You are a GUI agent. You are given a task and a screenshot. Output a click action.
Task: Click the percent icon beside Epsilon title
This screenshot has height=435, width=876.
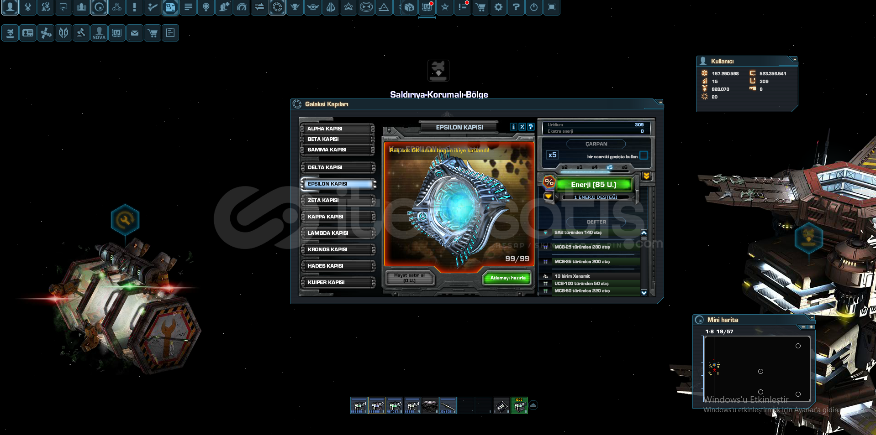[522, 127]
